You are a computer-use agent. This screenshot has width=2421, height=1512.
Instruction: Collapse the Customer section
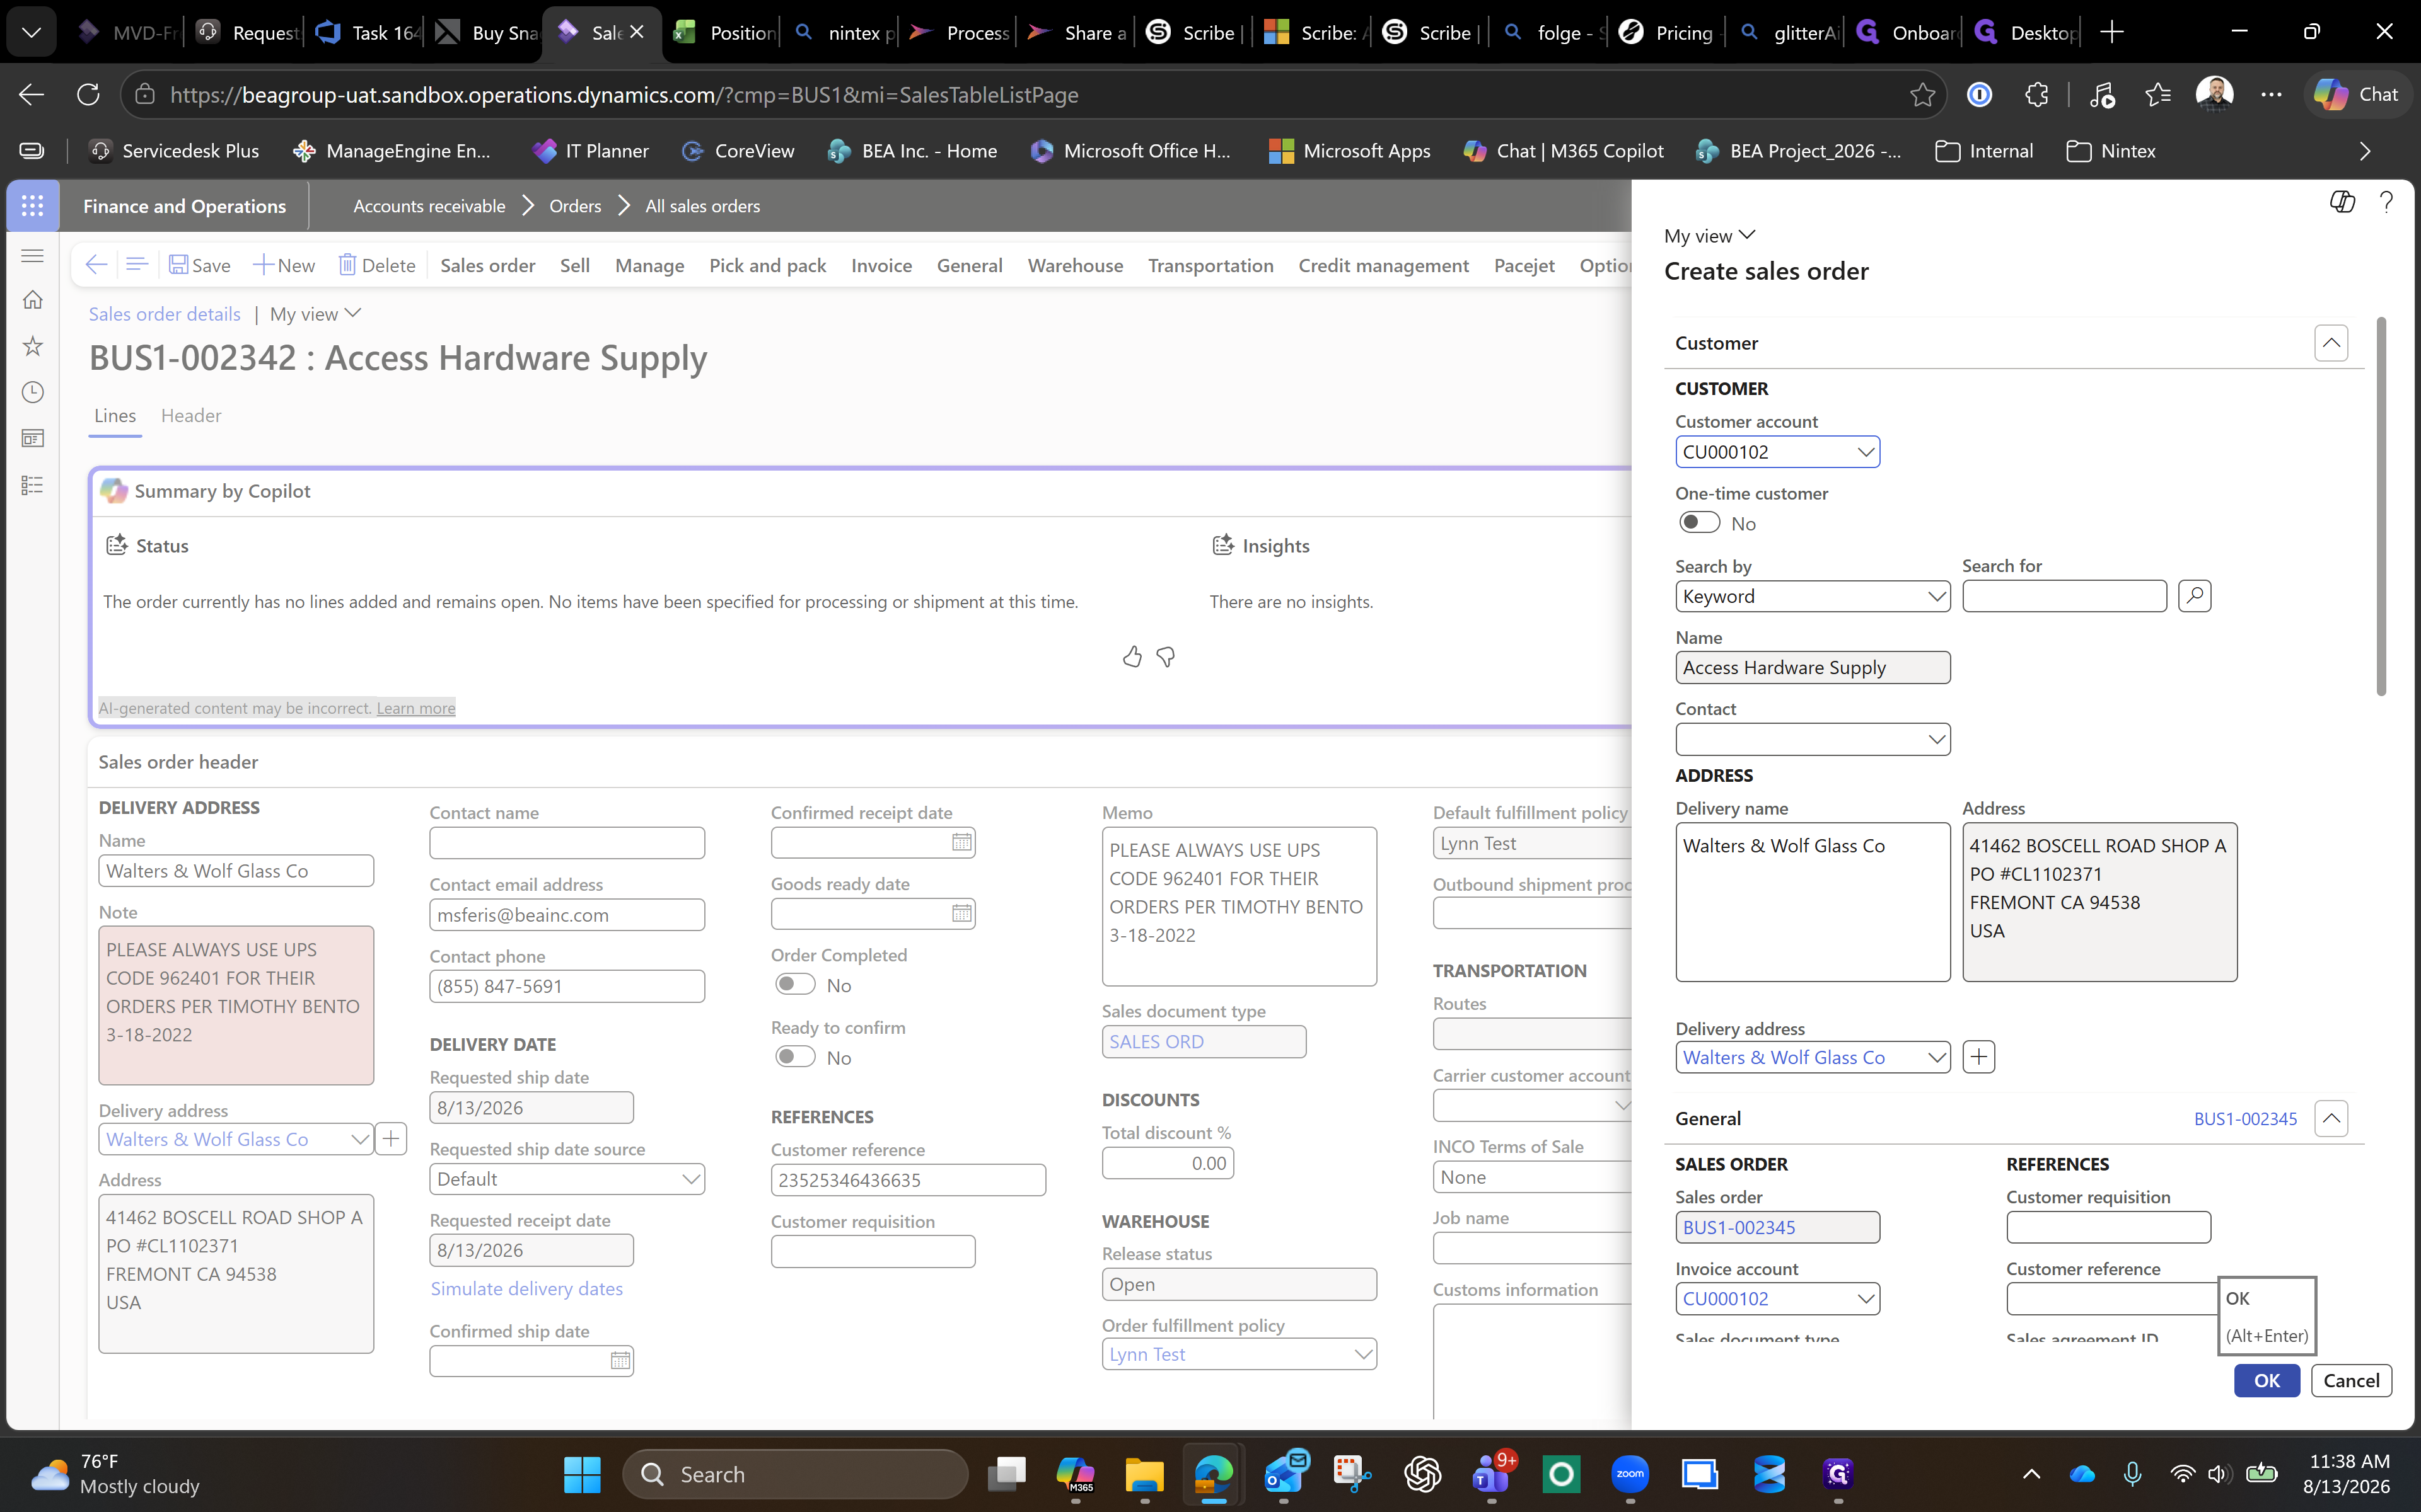pos(2331,343)
